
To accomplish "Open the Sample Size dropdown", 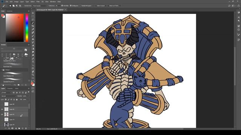I will pos(40,6).
